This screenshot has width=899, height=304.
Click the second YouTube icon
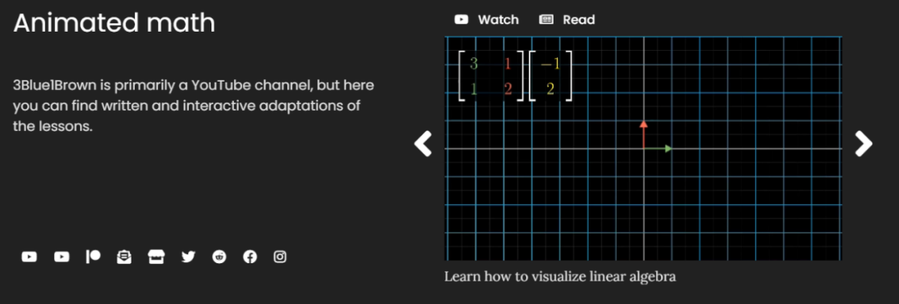[x=62, y=257]
